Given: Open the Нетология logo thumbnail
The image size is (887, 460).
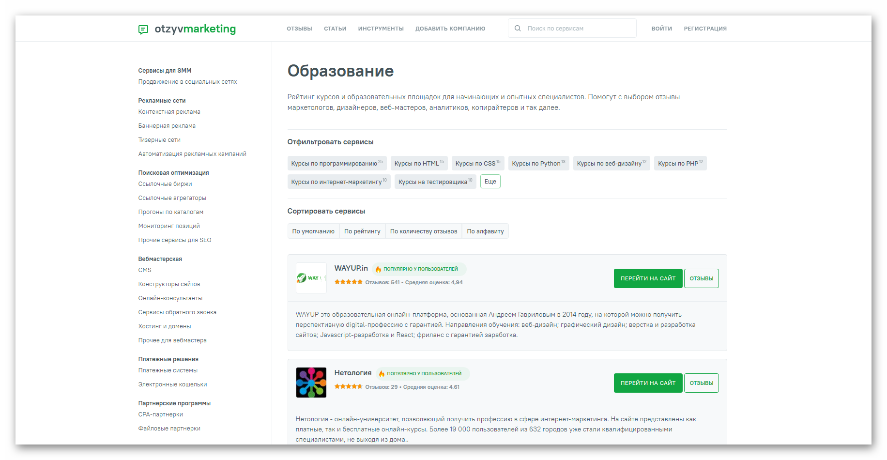Looking at the screenshot, I should [x=311, y=383].
